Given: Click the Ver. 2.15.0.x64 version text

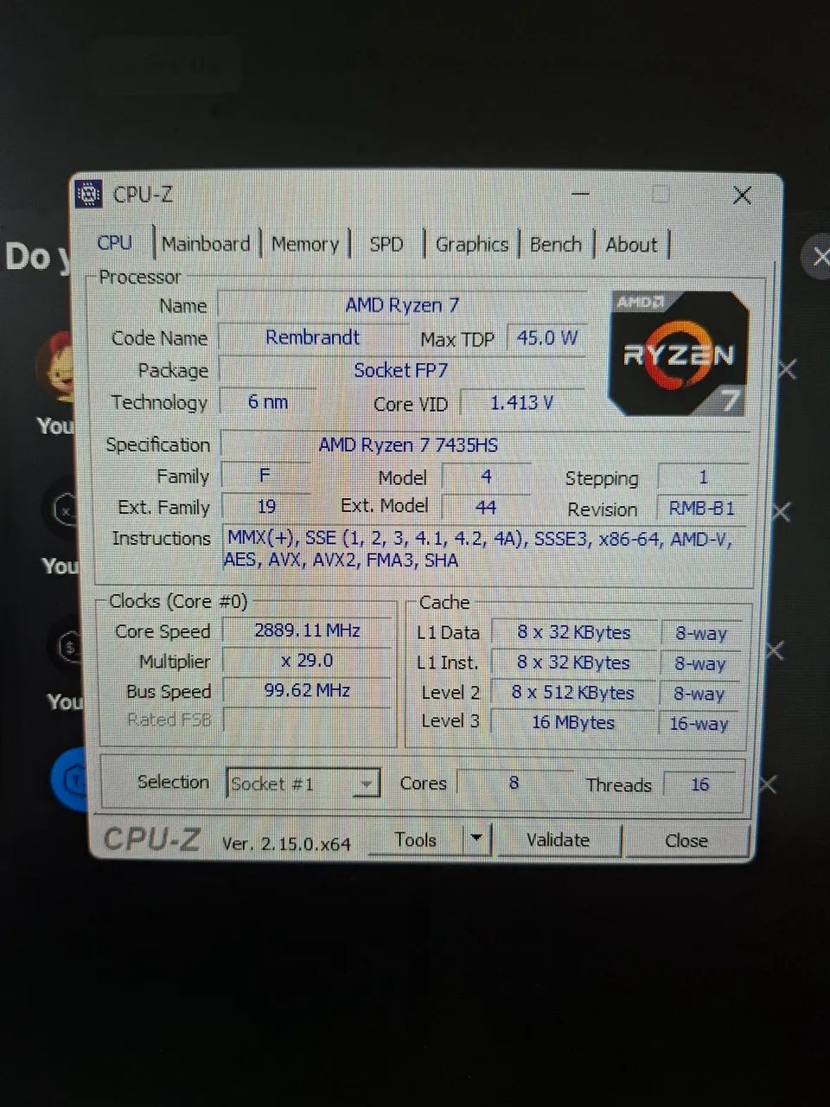Looking at the screenshot, I should click(286, 844).
